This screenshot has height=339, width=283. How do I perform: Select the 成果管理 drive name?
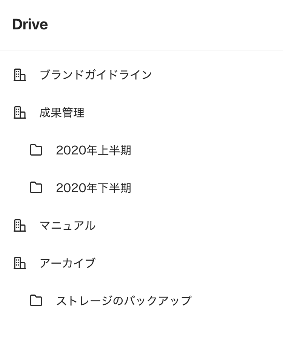(x=62, y=112)
